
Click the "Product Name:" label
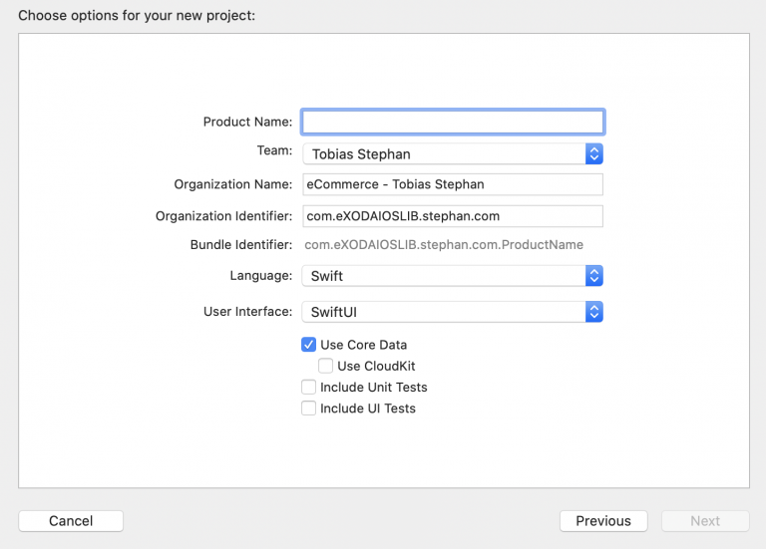coord(247,122)
